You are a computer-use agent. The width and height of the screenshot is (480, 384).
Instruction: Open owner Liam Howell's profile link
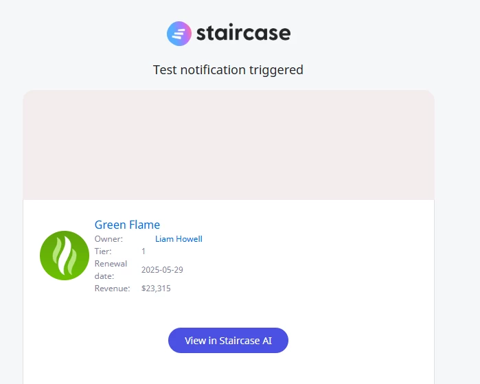(x=179, y=239)
